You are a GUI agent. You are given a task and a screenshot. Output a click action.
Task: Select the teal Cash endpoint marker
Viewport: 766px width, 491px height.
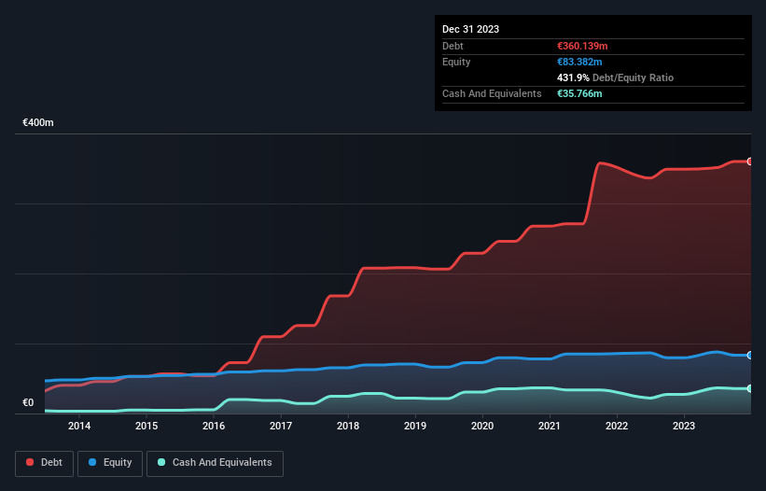pyautogui.click(x=750, y=388)
